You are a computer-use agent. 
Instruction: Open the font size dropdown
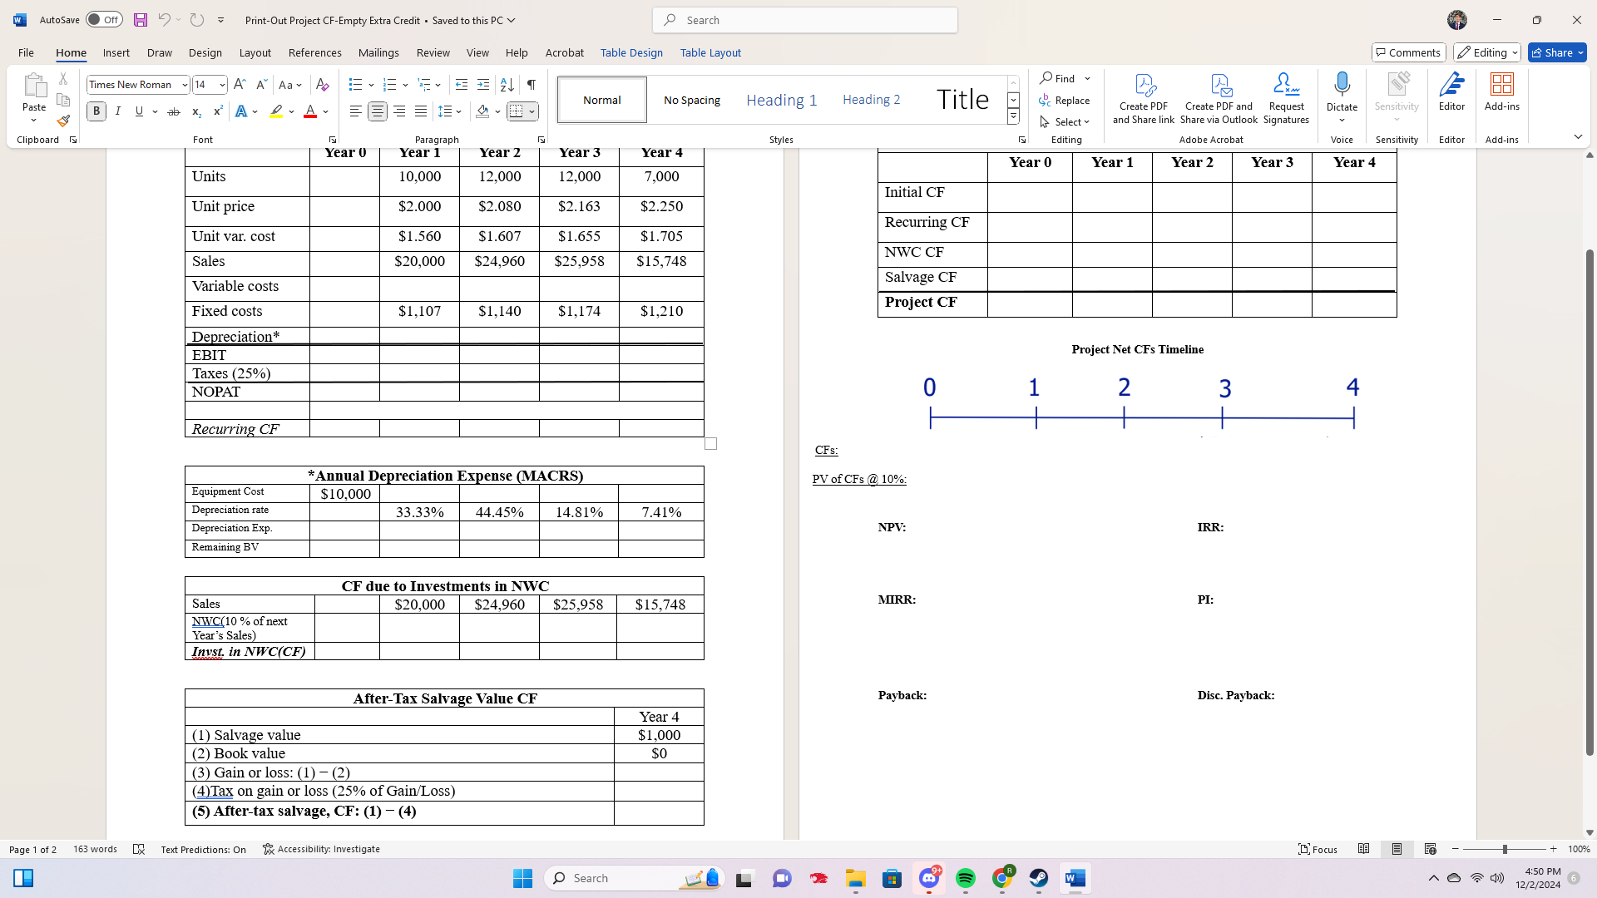[x=221, y=84]
